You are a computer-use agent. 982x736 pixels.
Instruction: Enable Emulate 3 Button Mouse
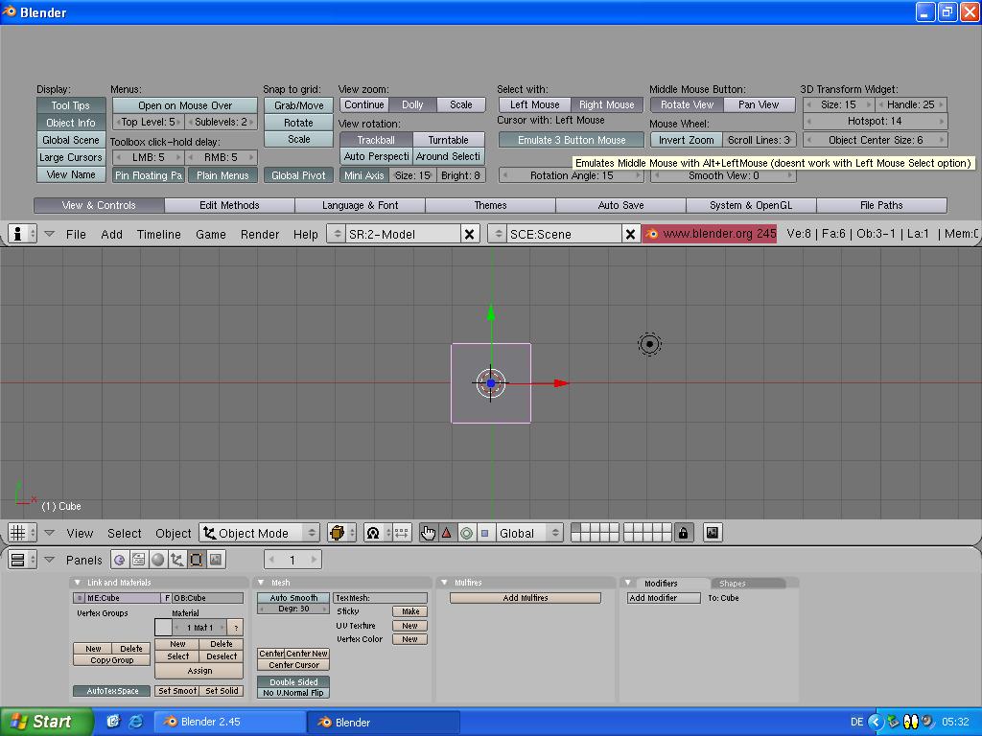571,140
